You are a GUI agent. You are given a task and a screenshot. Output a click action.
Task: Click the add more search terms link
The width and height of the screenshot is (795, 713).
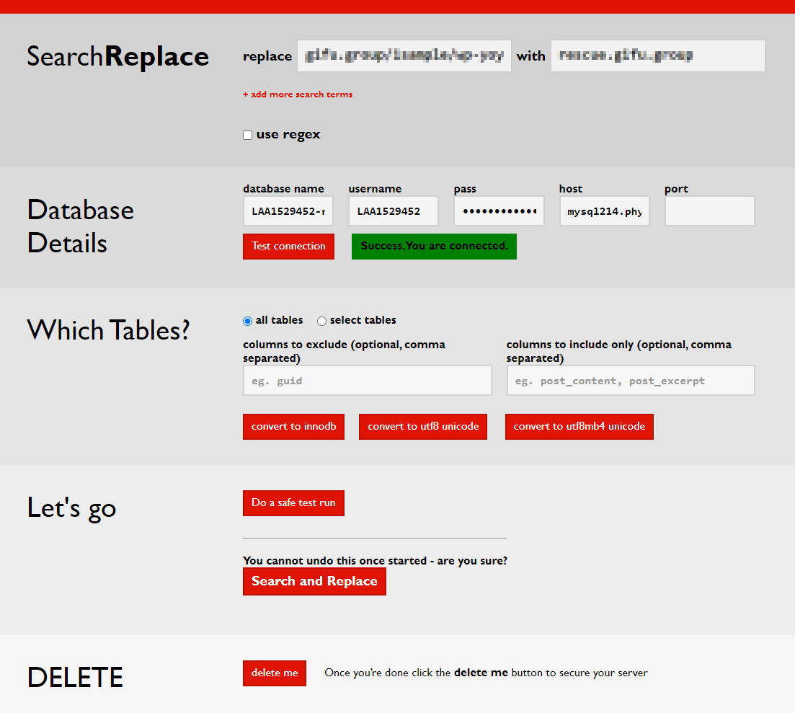coord(298,94)
